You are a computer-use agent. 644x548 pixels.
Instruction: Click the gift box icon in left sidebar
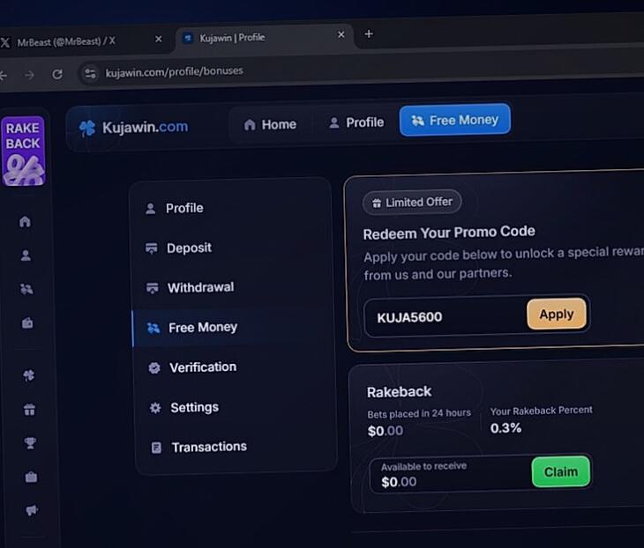pyautogui.click(x=29, y=409)
